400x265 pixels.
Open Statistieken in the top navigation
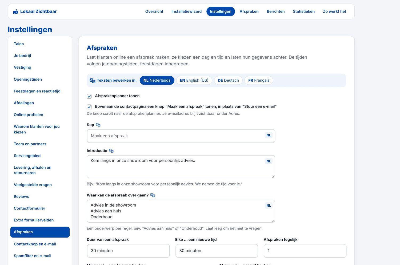(x=304, y=11)
